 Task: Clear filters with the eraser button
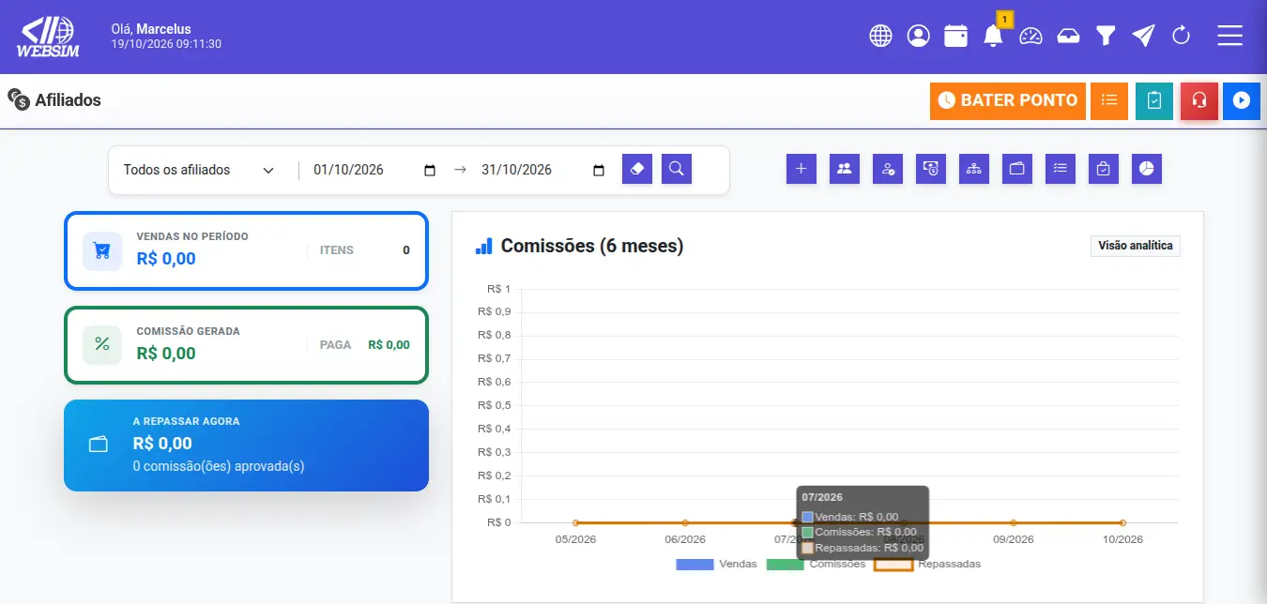click(637, 170)
